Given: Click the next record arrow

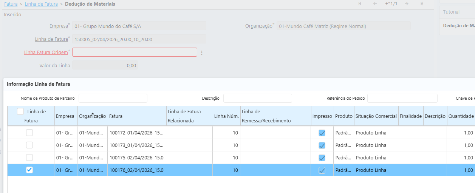Looking at the screenshot, I should (406, 4).
